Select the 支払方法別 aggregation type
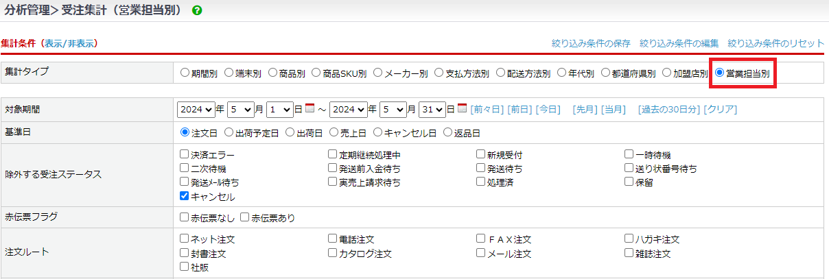Viewport: 829px width, 279px height. tap(439, 73)
